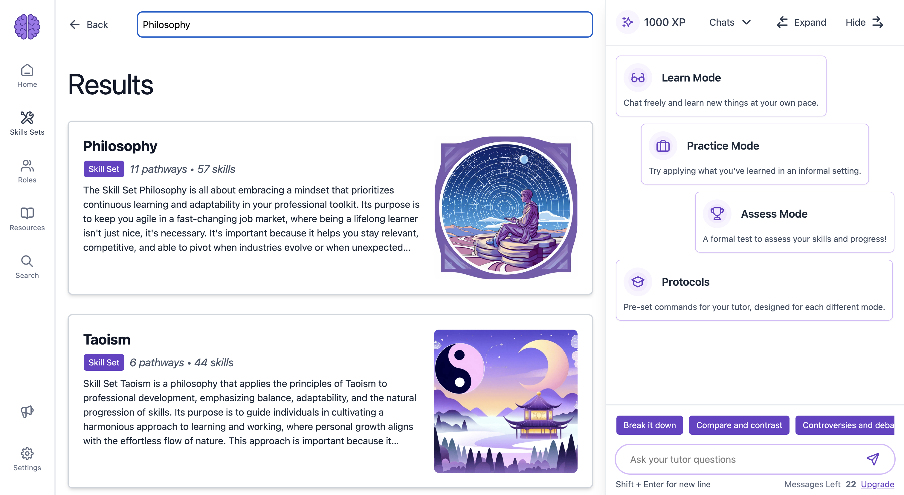The height and width of the screenshot is (495, 904).
Task: Select the Practice Mode briefcase icon
Action: (x=662, y=145)
